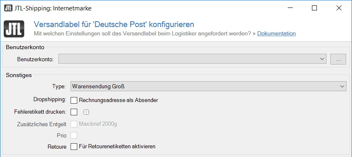Image resolution: width=352 pixels, height=157 pixels.
Task: Tick the Fehleretikett drucken checkbox
Action: (x=74, y=112)
